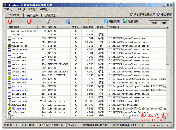Image resolution: width=176 pixels, height=130 pixels.
Task: Click the 刷新列表 refresh list icon
Action: coord(106,21)
